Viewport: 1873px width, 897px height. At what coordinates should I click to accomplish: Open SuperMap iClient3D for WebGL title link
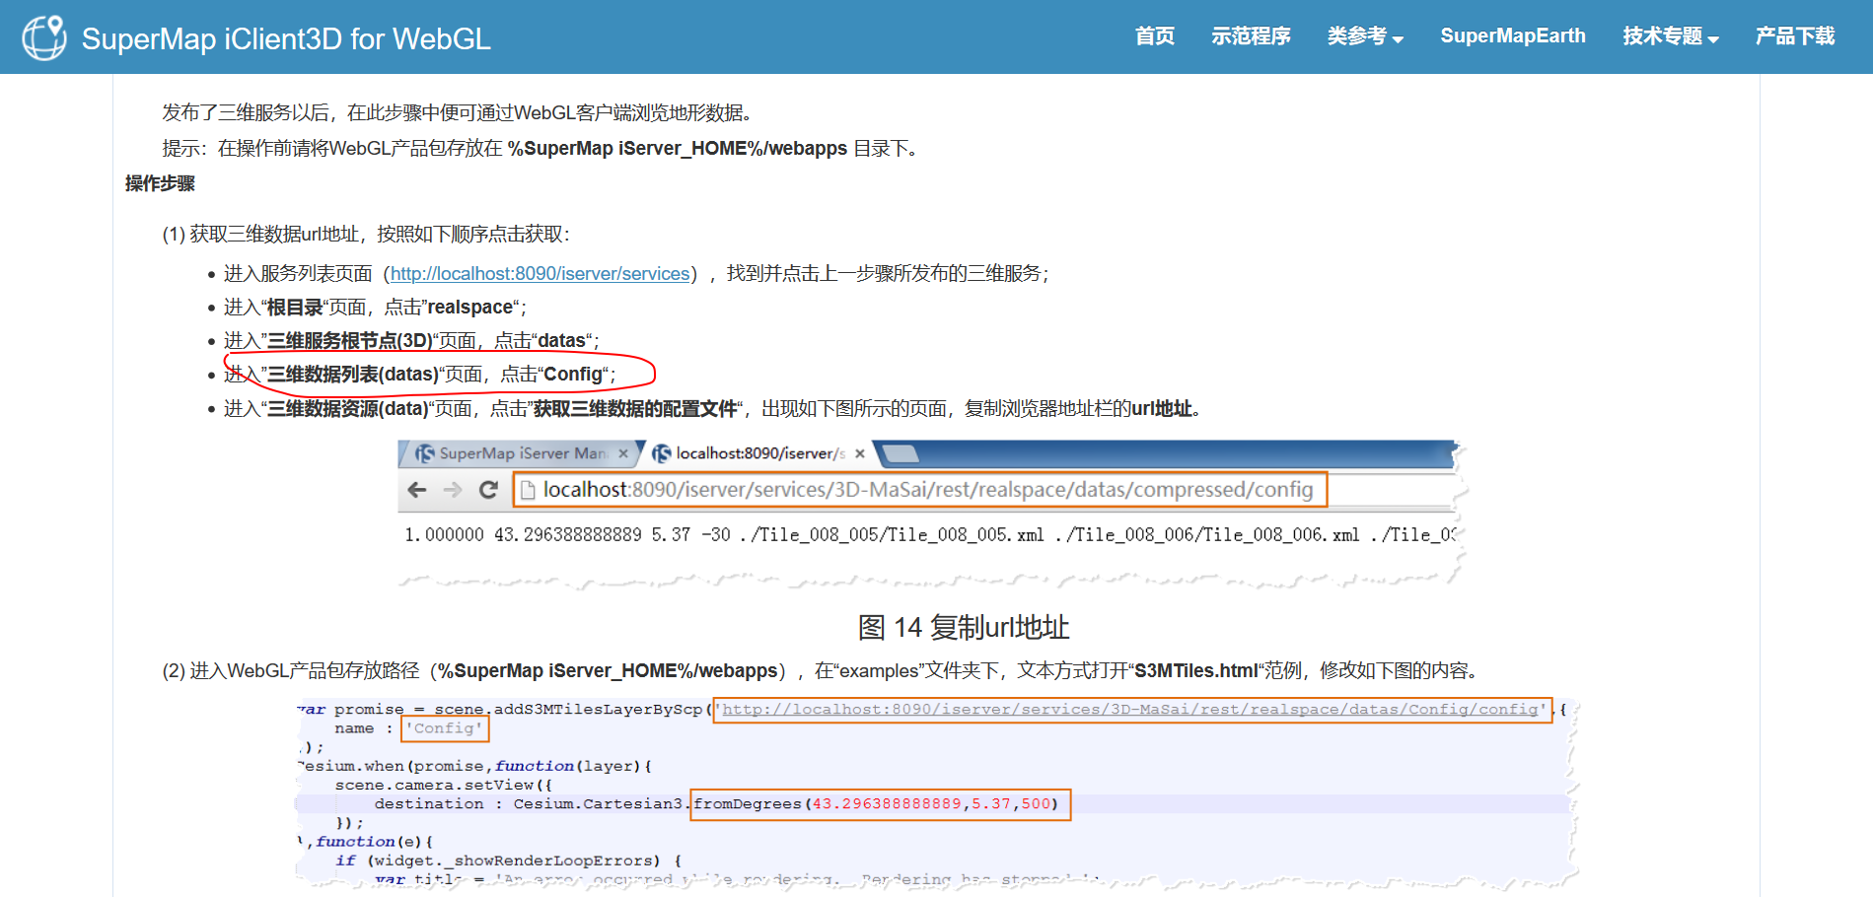click(x=286, y=38)
